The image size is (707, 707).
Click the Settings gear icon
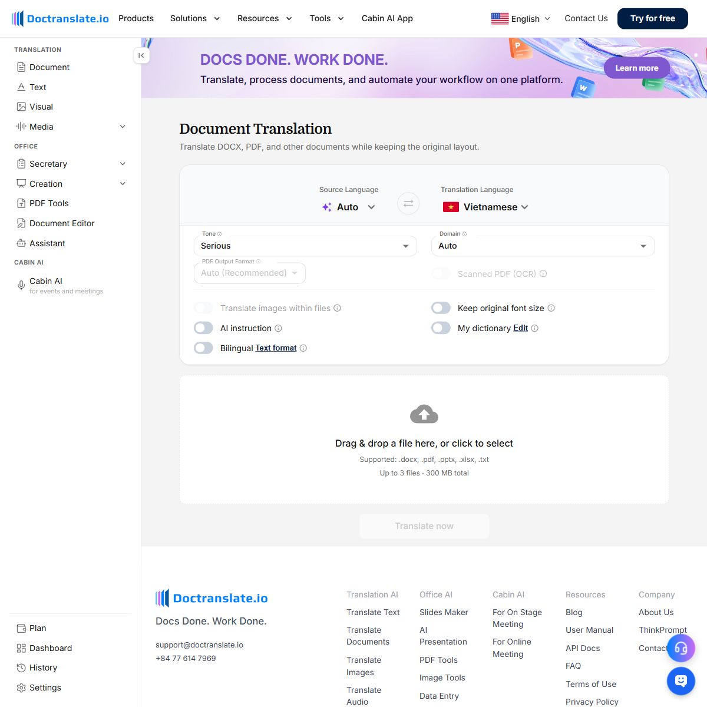pos(21,688)
